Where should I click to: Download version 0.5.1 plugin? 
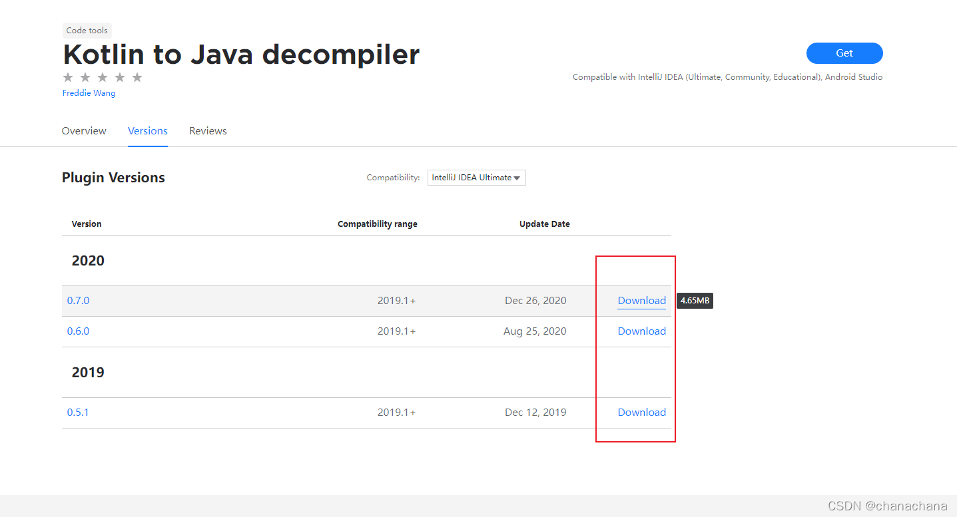(642, 413)
